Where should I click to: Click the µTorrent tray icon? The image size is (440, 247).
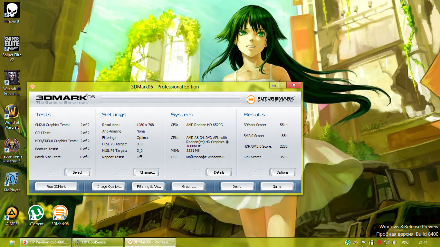pos(348,242)
